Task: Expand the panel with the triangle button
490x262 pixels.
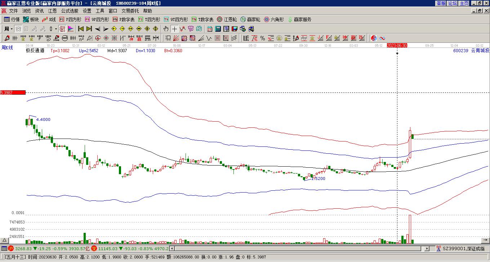Action: (4, 240)
